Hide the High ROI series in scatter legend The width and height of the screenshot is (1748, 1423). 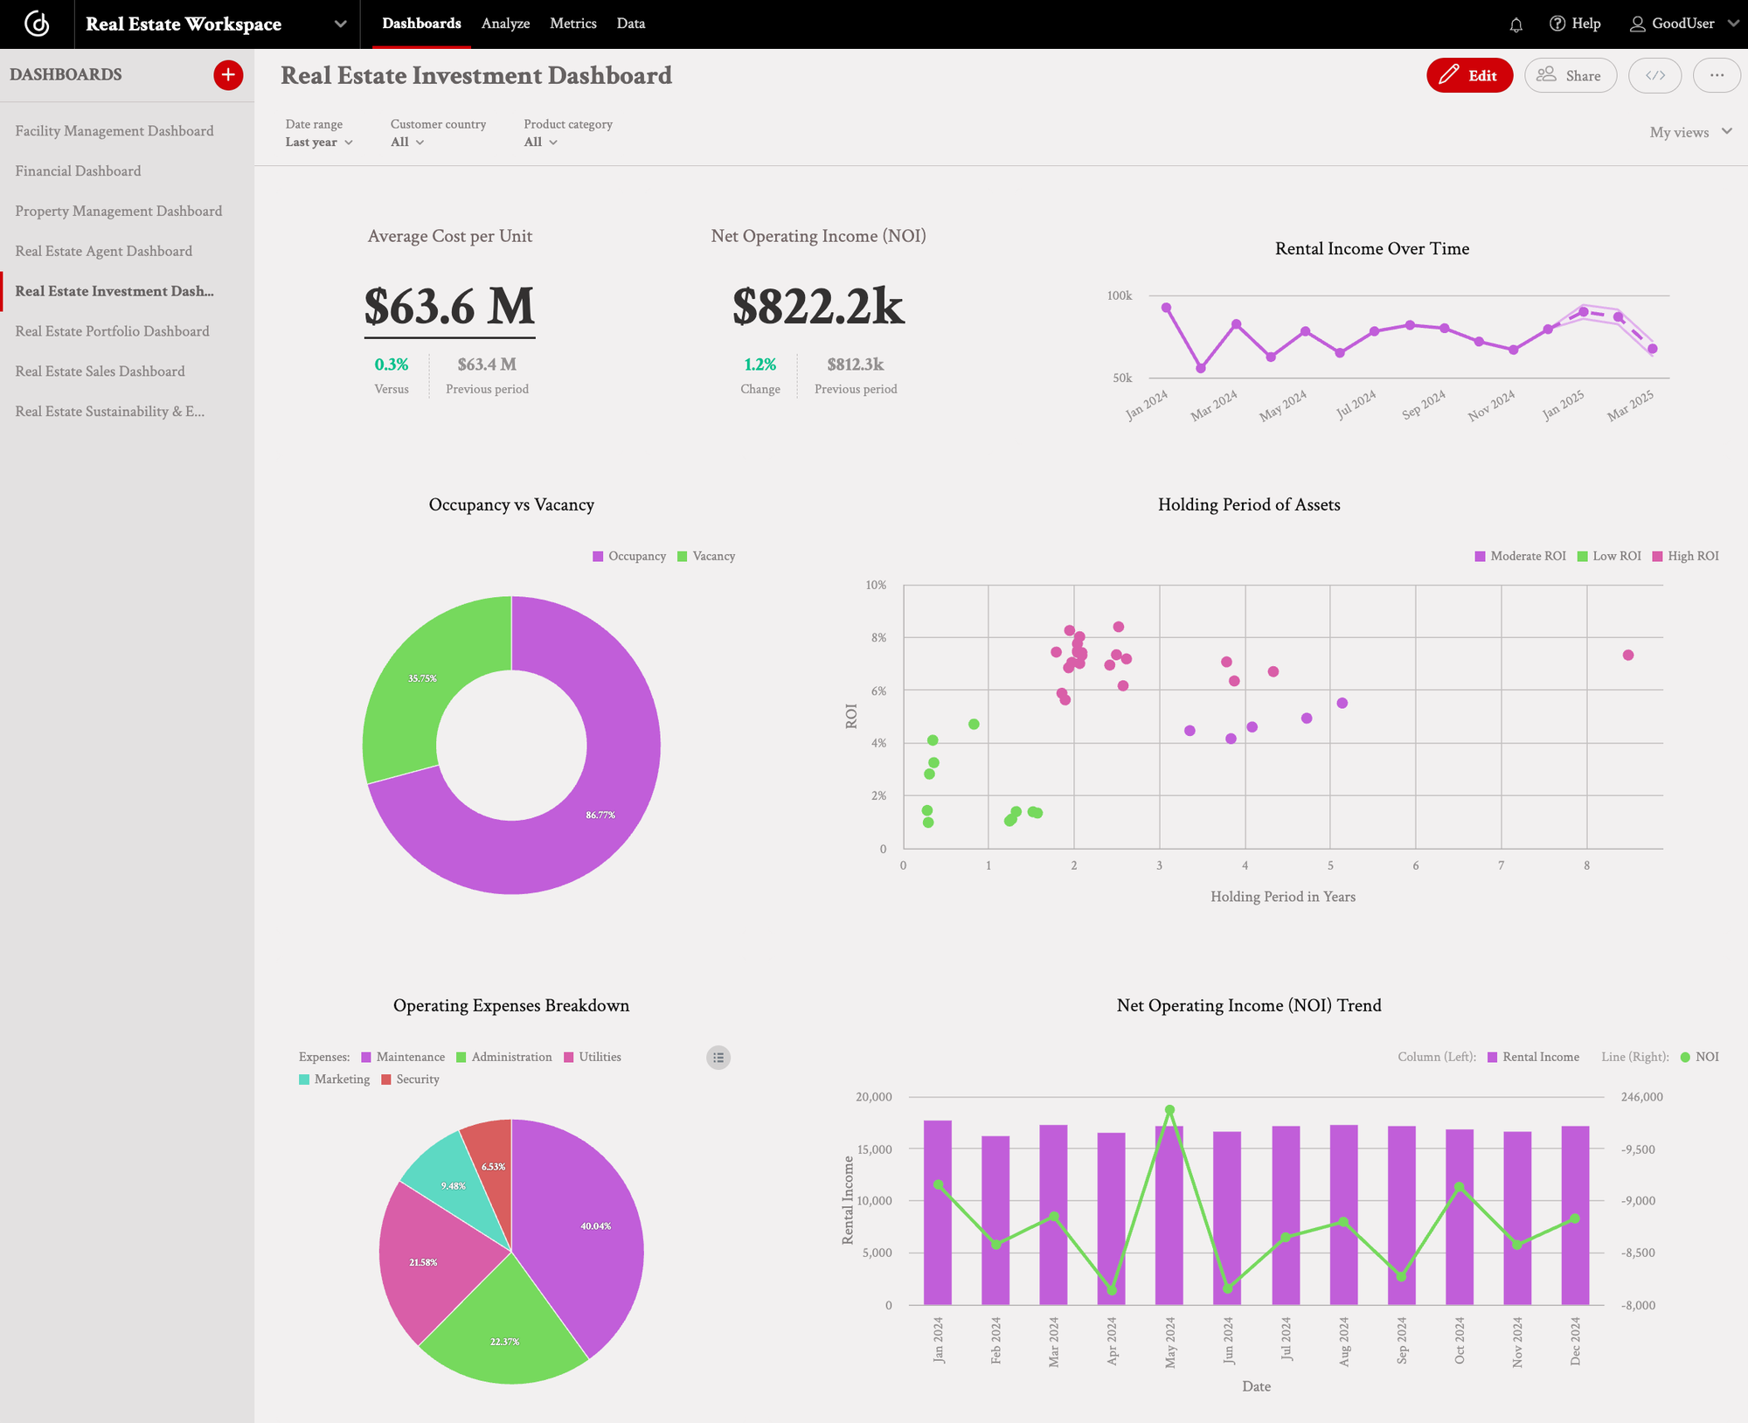(x=1685, y=556)
